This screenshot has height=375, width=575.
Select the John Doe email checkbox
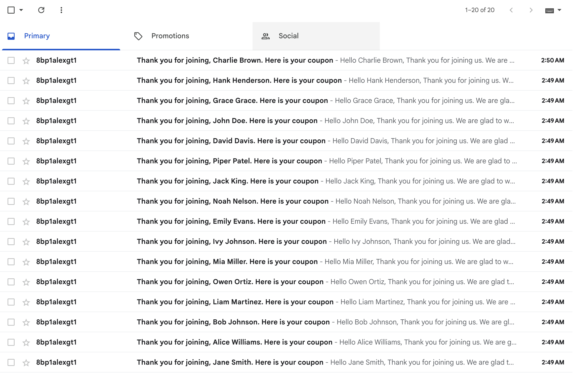point(11,121)
